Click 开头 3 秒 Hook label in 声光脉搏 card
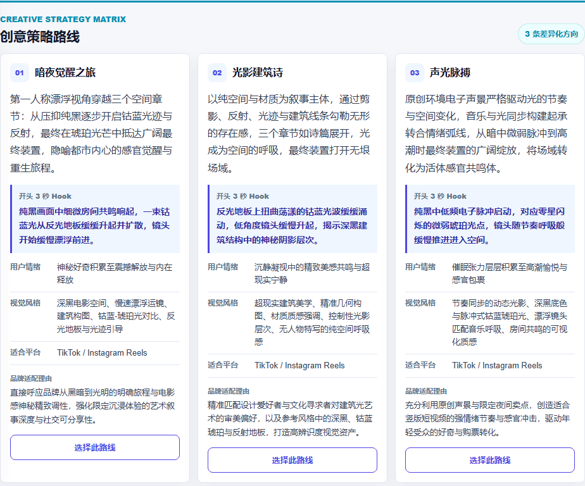The width and height of the screenshot is (585, 486). tap(440, 196)
